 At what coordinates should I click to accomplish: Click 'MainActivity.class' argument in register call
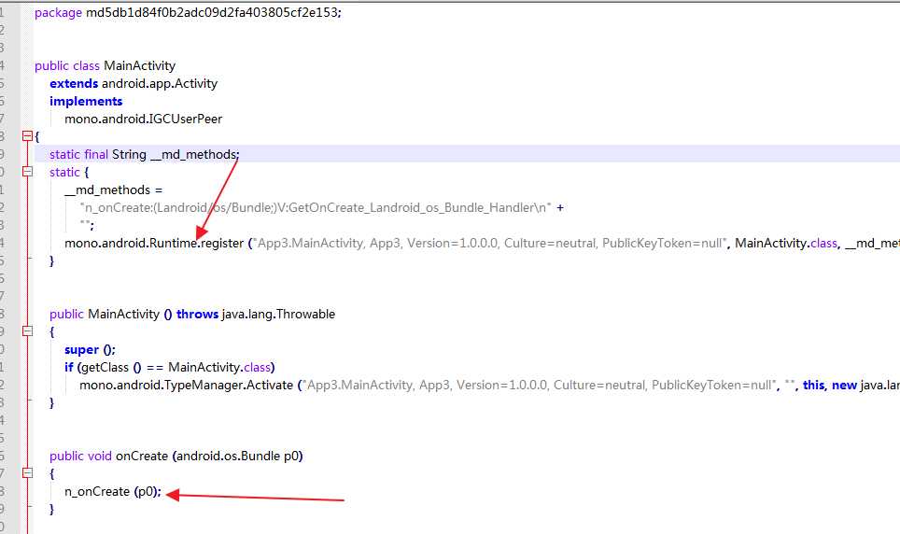click(x=786, y=244)
